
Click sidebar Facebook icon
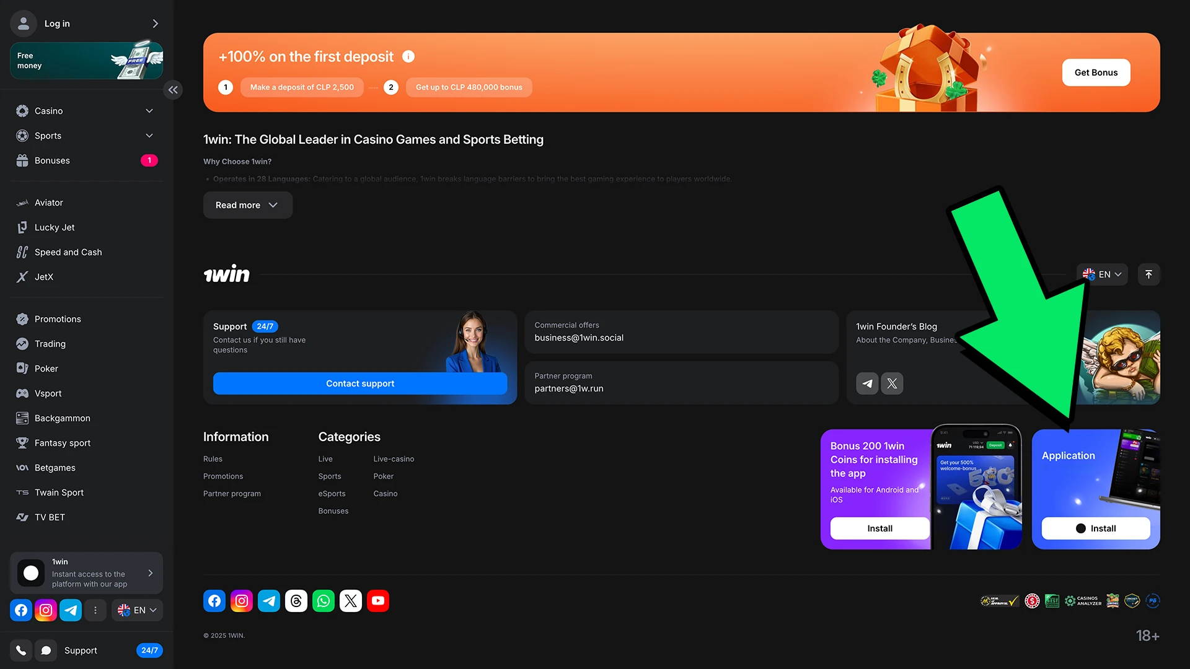[21, 610]
